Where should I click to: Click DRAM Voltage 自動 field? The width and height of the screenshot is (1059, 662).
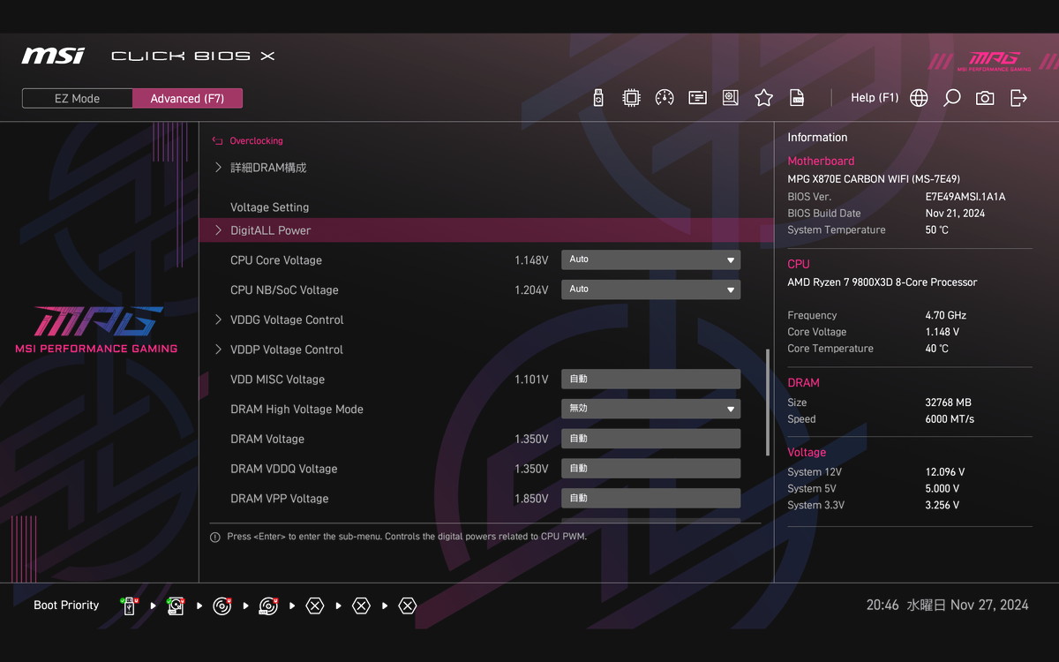click(x=651, y=439)
